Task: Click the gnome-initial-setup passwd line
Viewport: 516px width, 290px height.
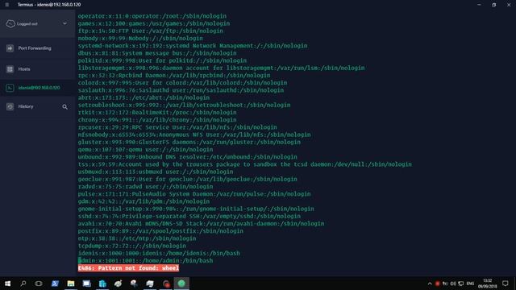Action: pos(196,209)
